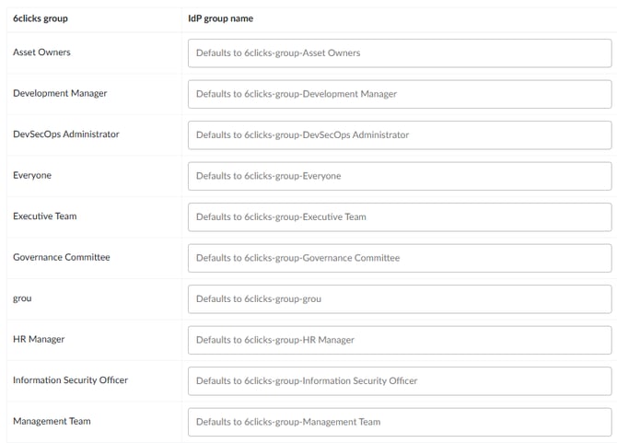Select the 'DevSecOps Administrator' row label

coord(66,134)
